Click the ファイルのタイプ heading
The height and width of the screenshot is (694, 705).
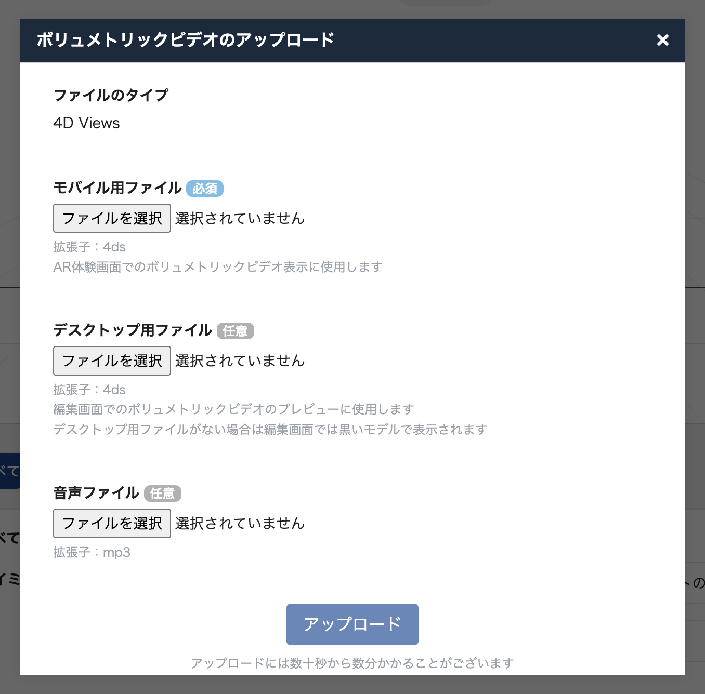111,95
